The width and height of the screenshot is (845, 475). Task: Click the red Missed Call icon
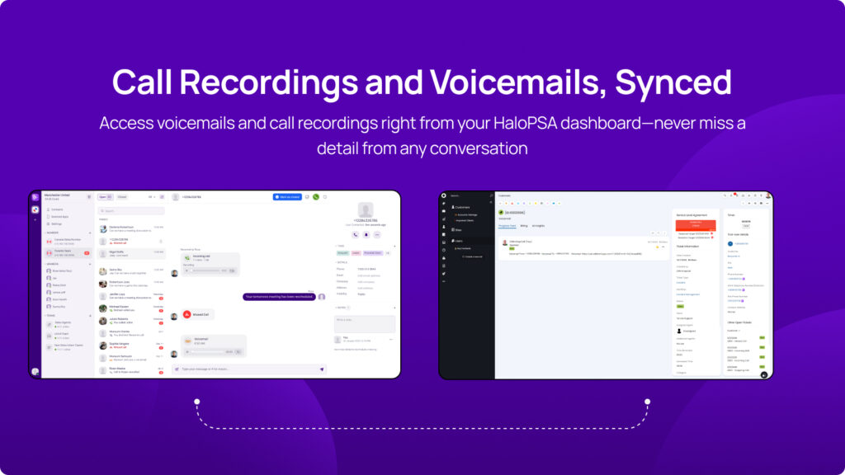click(x=187, y=314)
